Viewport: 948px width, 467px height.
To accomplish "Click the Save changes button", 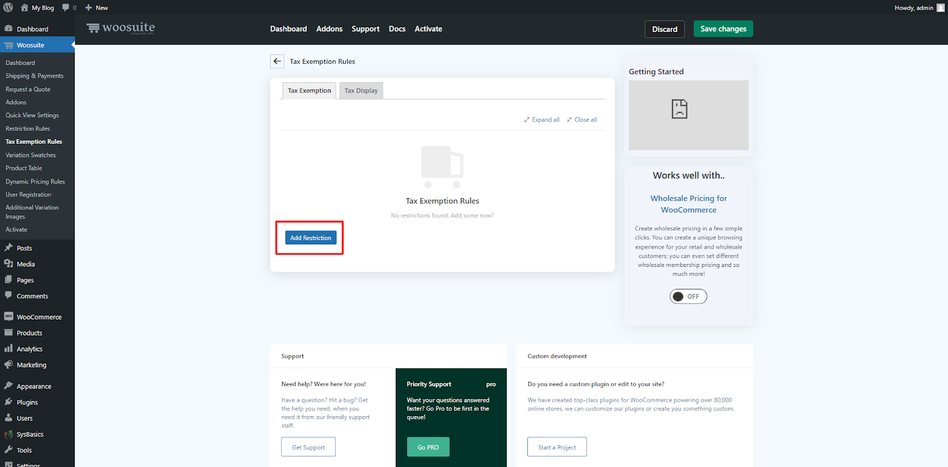I will 723,28.
